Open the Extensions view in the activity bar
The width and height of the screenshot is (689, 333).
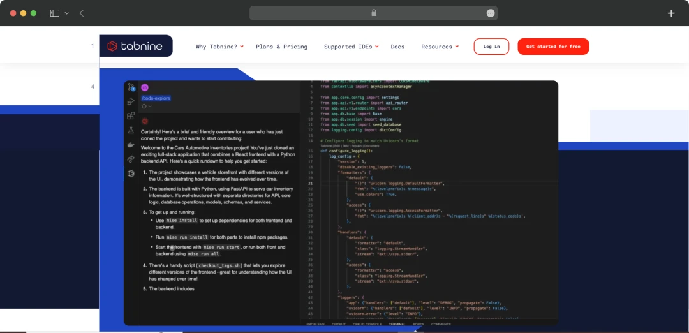click(x=131, y=115)
